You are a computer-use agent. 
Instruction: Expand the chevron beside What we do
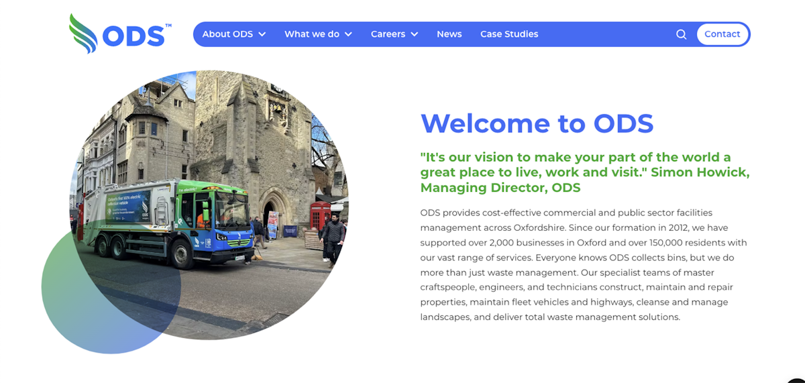348,34
